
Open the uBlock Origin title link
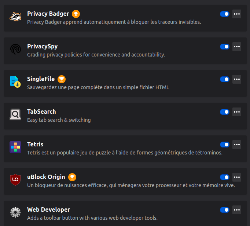coord(46,177)
